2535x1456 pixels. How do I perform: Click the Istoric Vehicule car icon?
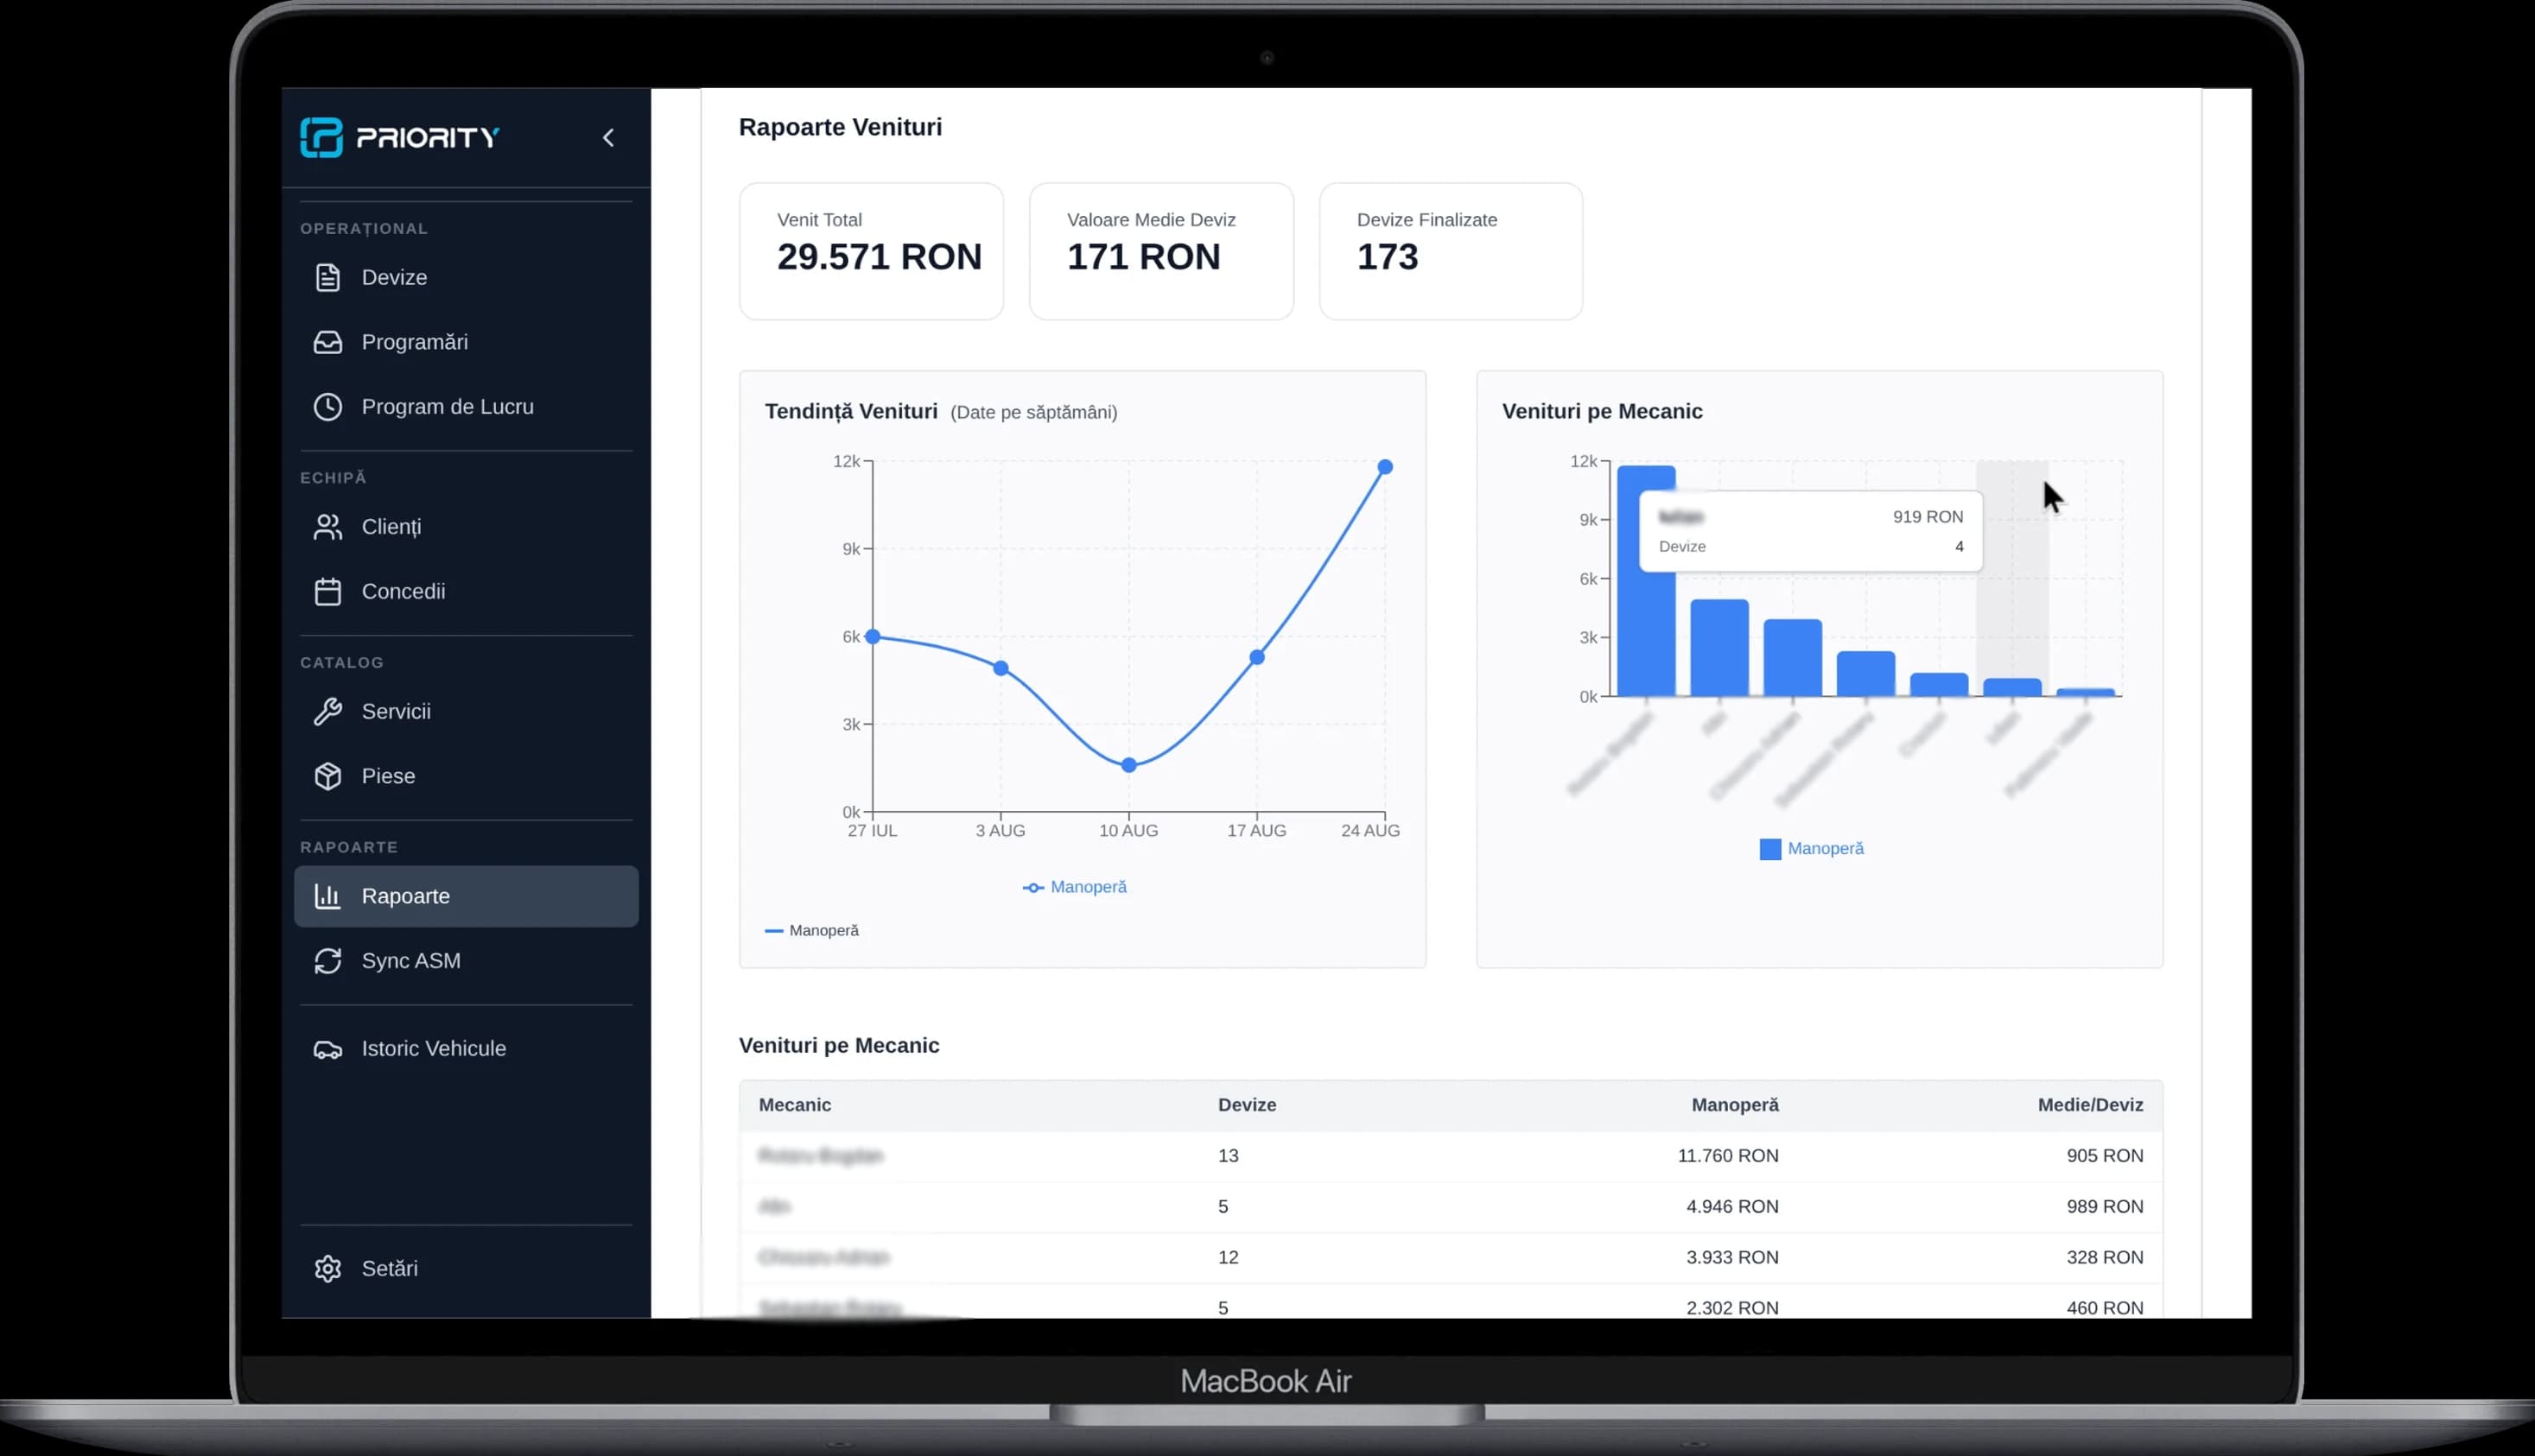tap(328, 1049)
